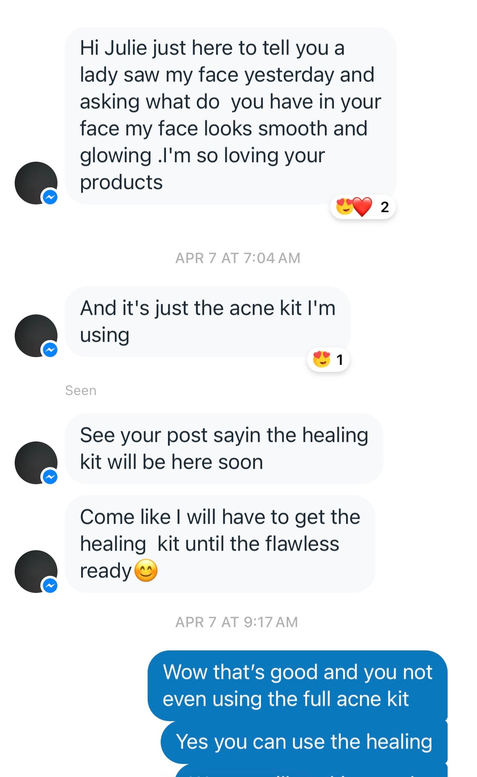Image resolution: width=477 pixels, height=777 pixels.
Task: Click the number 2 on the reaction slider pill
Action: coord(384,207)
